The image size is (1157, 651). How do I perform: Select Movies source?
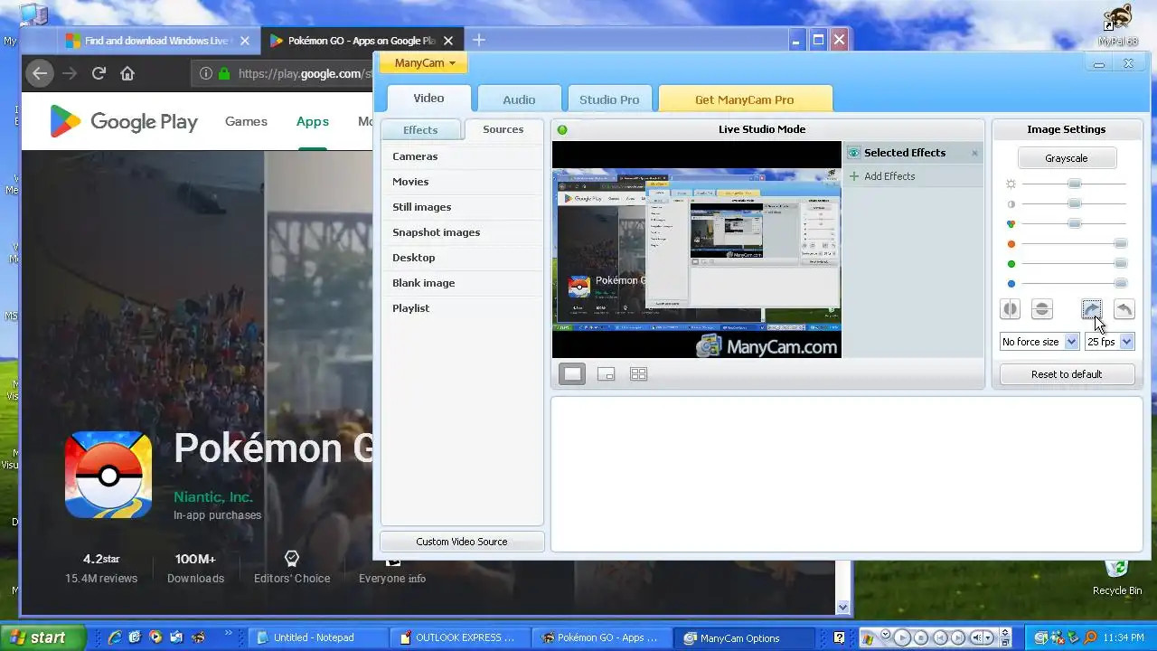461,182
